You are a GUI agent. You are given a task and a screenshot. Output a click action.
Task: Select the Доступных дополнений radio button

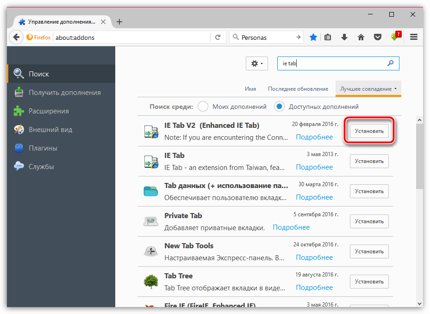pyautogui.click(x=279, y=107)
